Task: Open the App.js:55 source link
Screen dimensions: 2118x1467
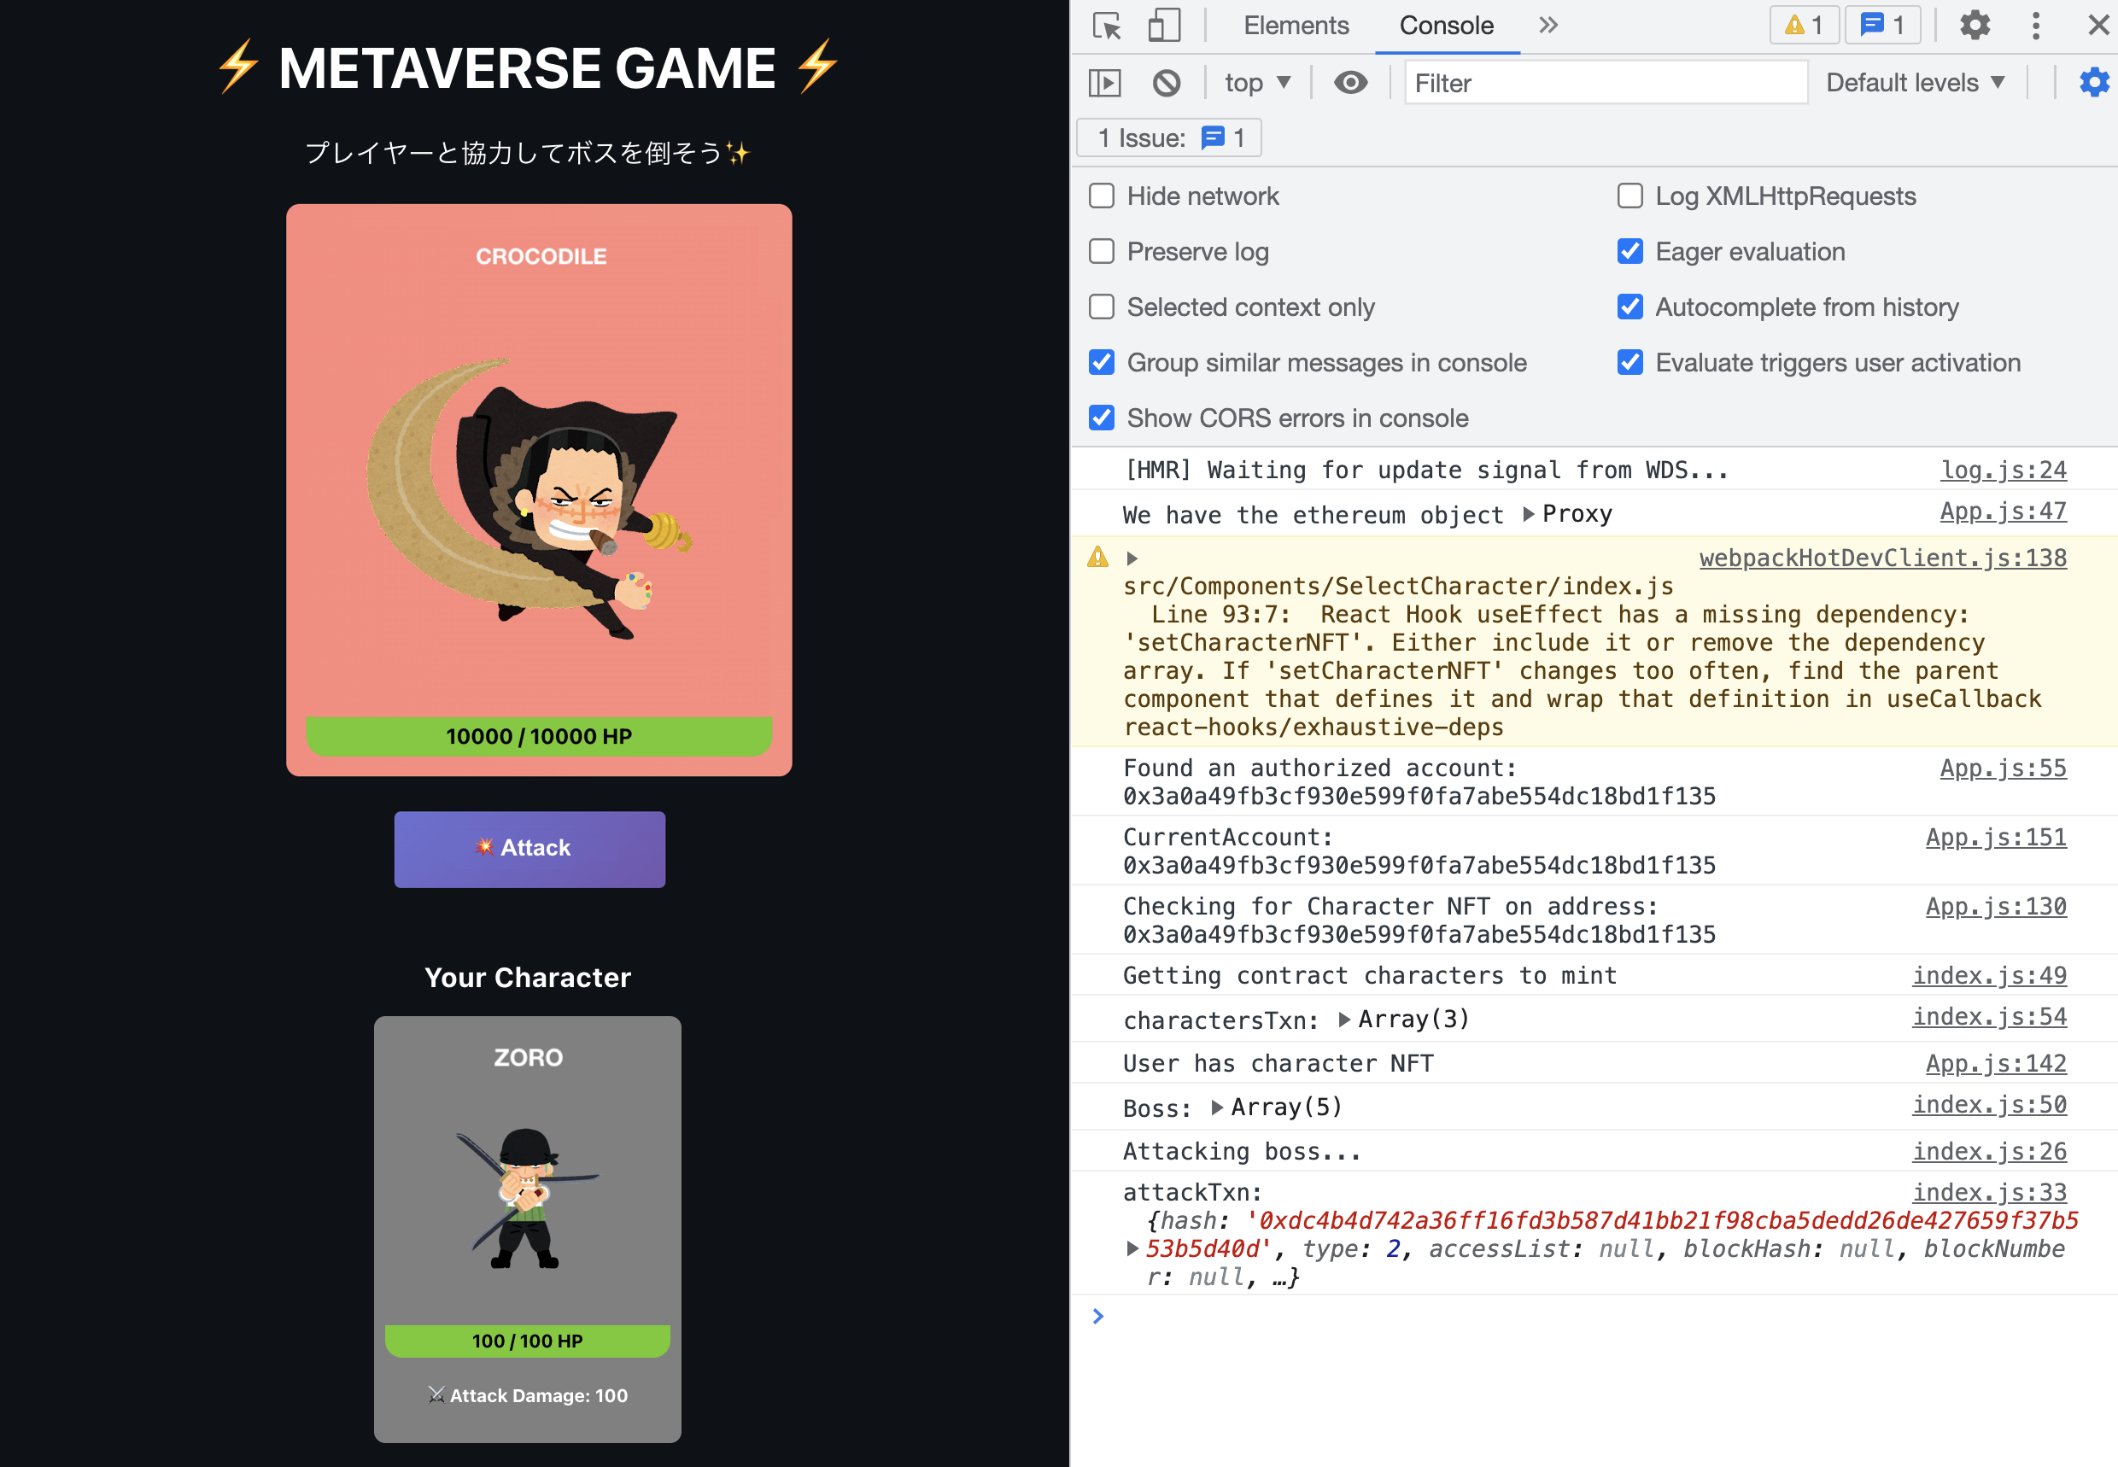Action: pyautogui.click(x=2003, y=768)
